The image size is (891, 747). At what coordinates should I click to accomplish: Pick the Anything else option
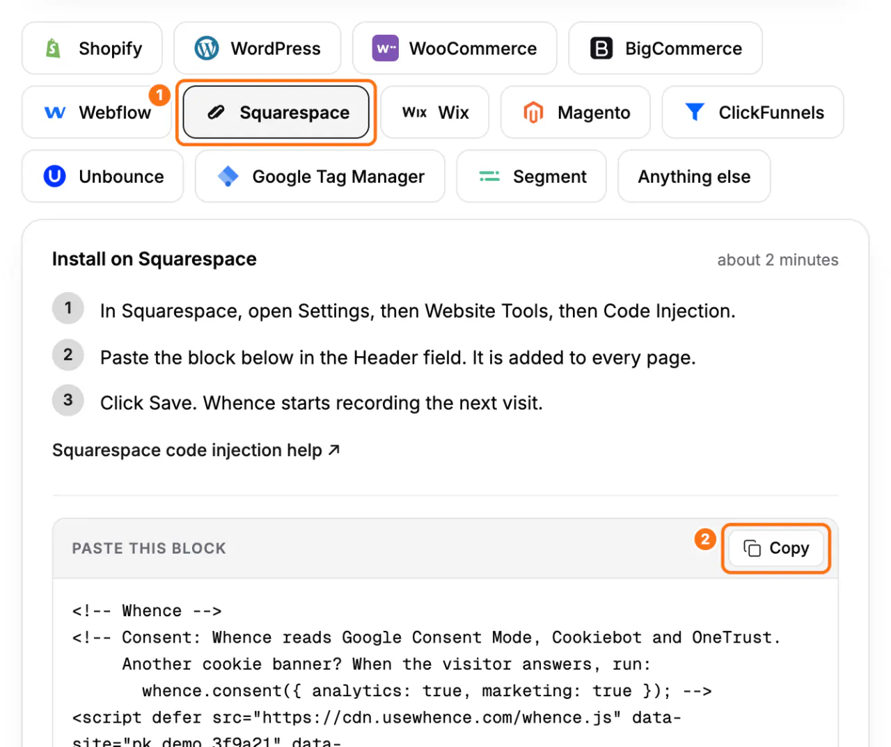pos(694,176)
